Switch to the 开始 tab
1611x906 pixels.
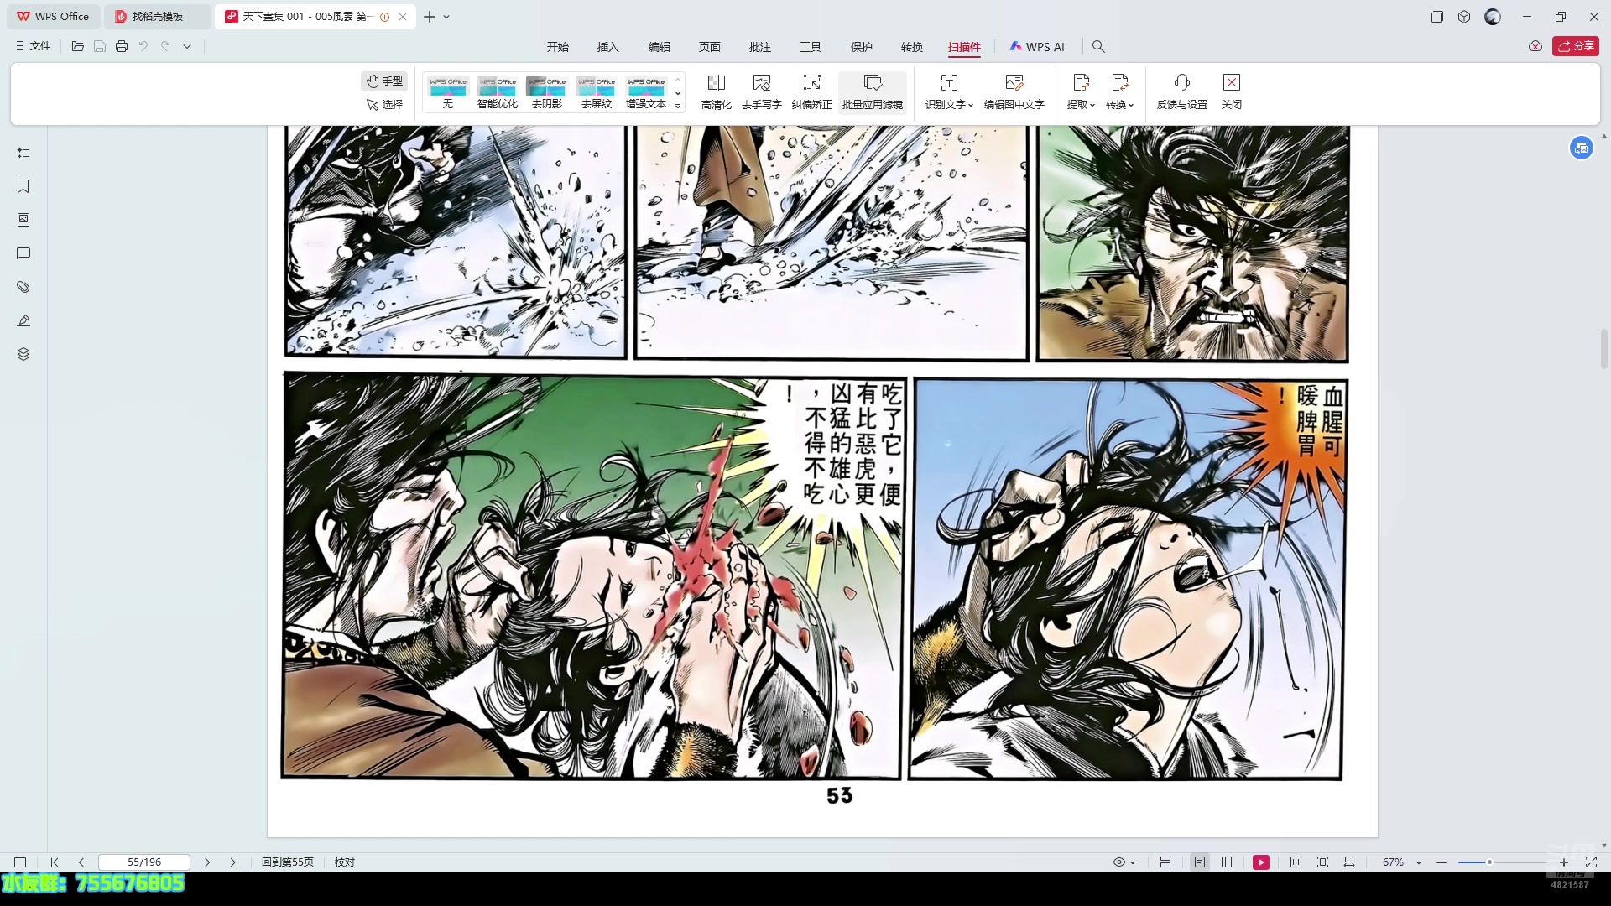pos(558,47)
